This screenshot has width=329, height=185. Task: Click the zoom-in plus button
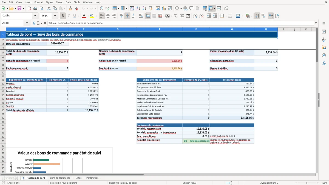pyautogui.click(x=318, y=183)
